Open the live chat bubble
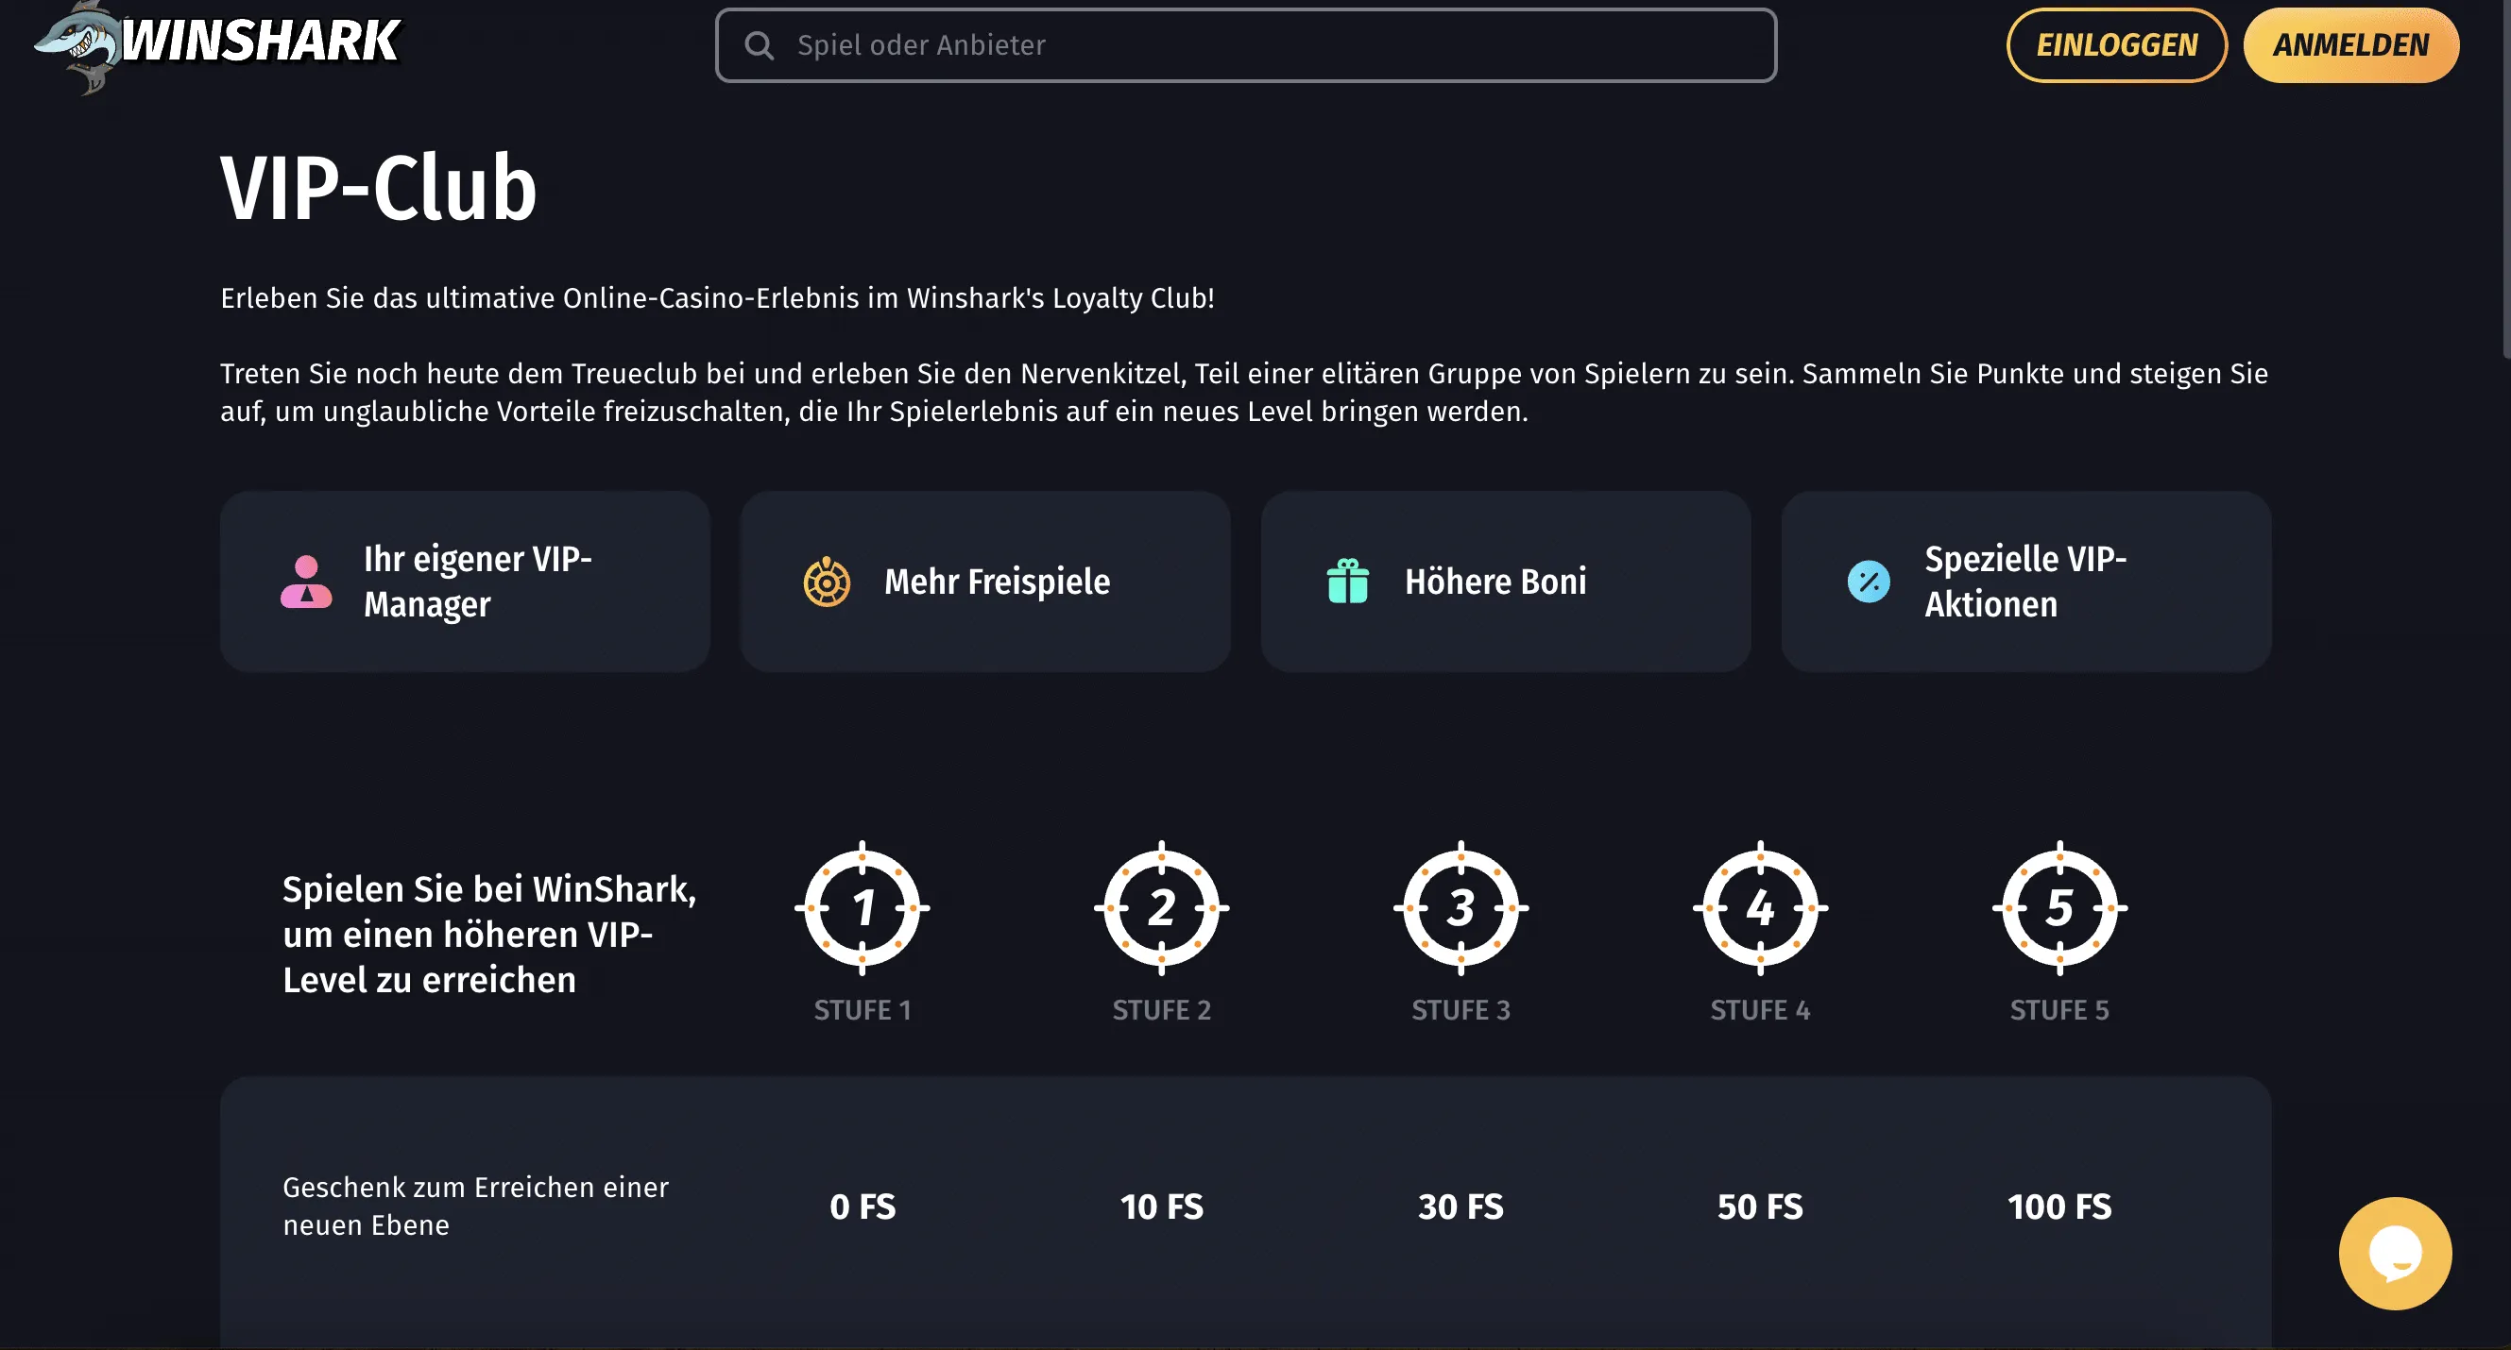Viewport: 2511px width, 1350px height. 2394,1253
